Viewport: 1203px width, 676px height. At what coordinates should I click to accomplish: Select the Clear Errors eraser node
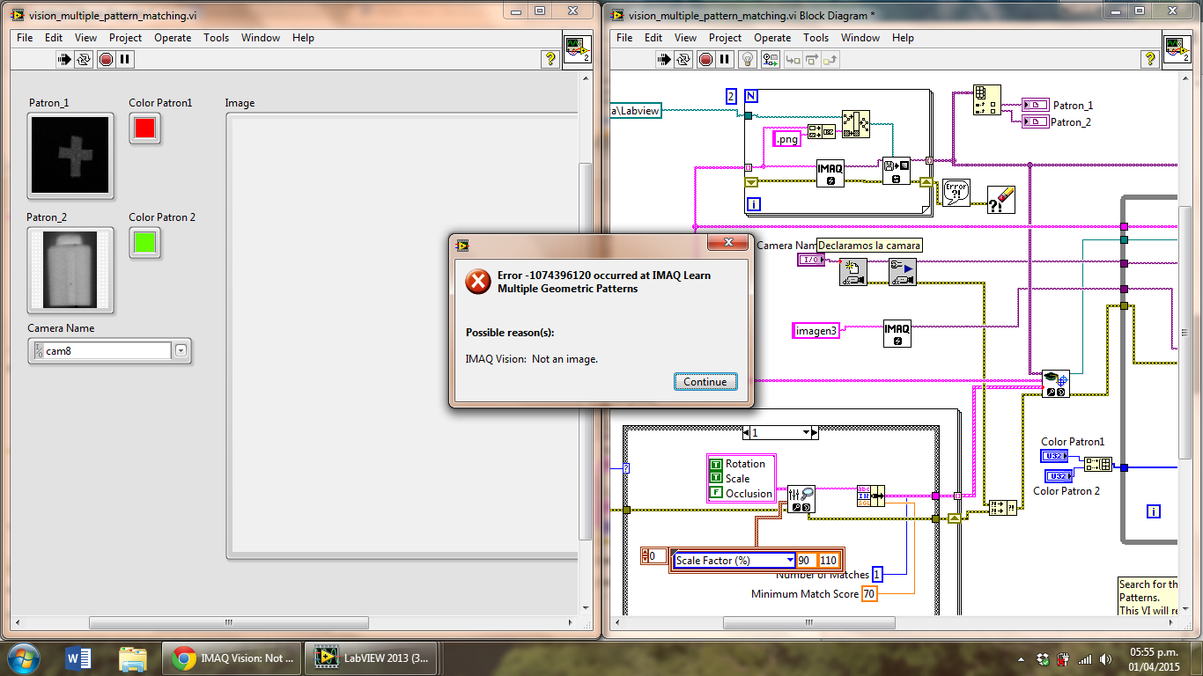coord(1000,200)
